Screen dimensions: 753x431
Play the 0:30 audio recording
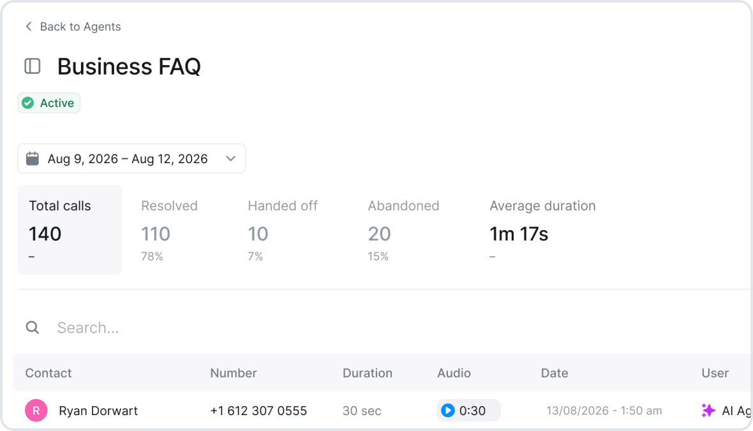click(447, 411)
